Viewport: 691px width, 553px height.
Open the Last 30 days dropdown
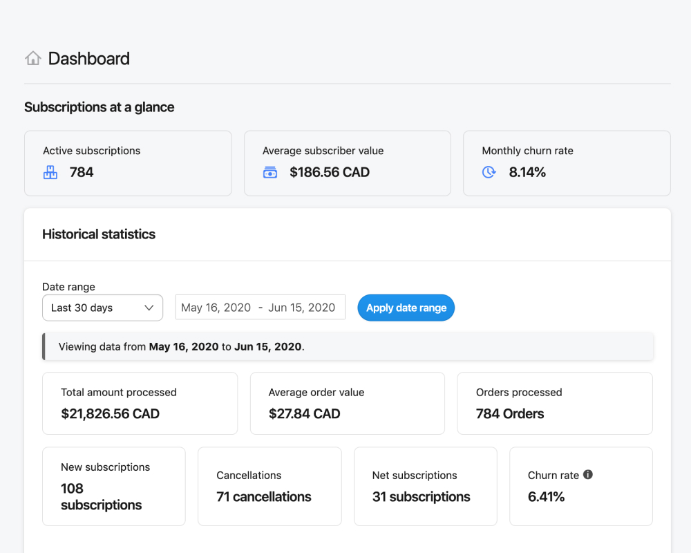pyautogui.click(x=102, y=308)
